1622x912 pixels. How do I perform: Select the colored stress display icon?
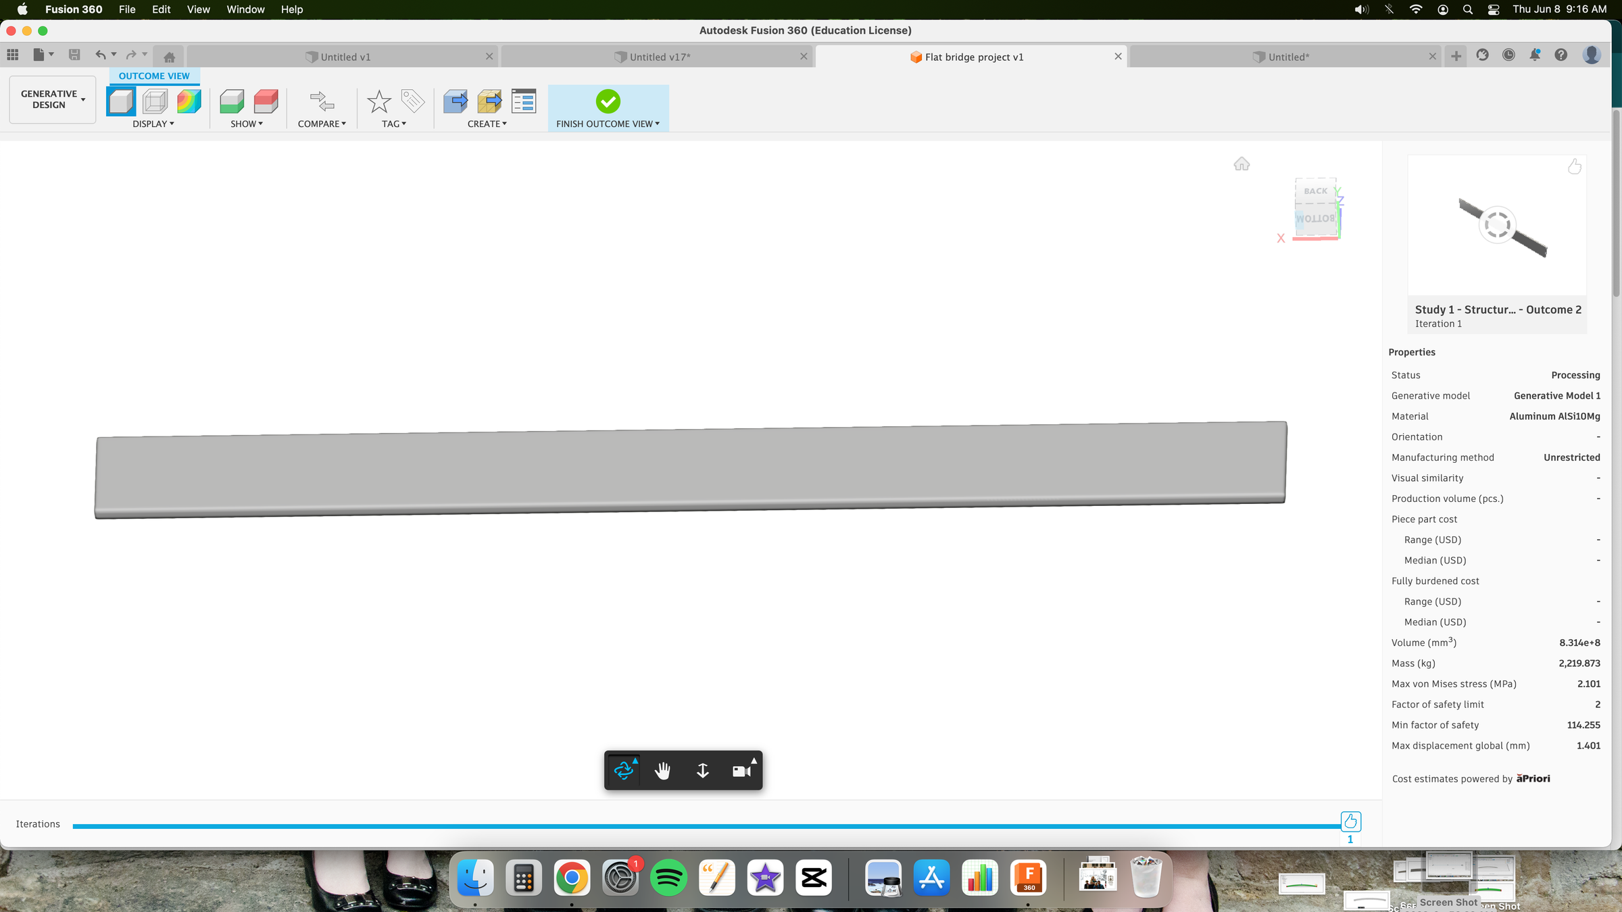click(x=189, y=101)
